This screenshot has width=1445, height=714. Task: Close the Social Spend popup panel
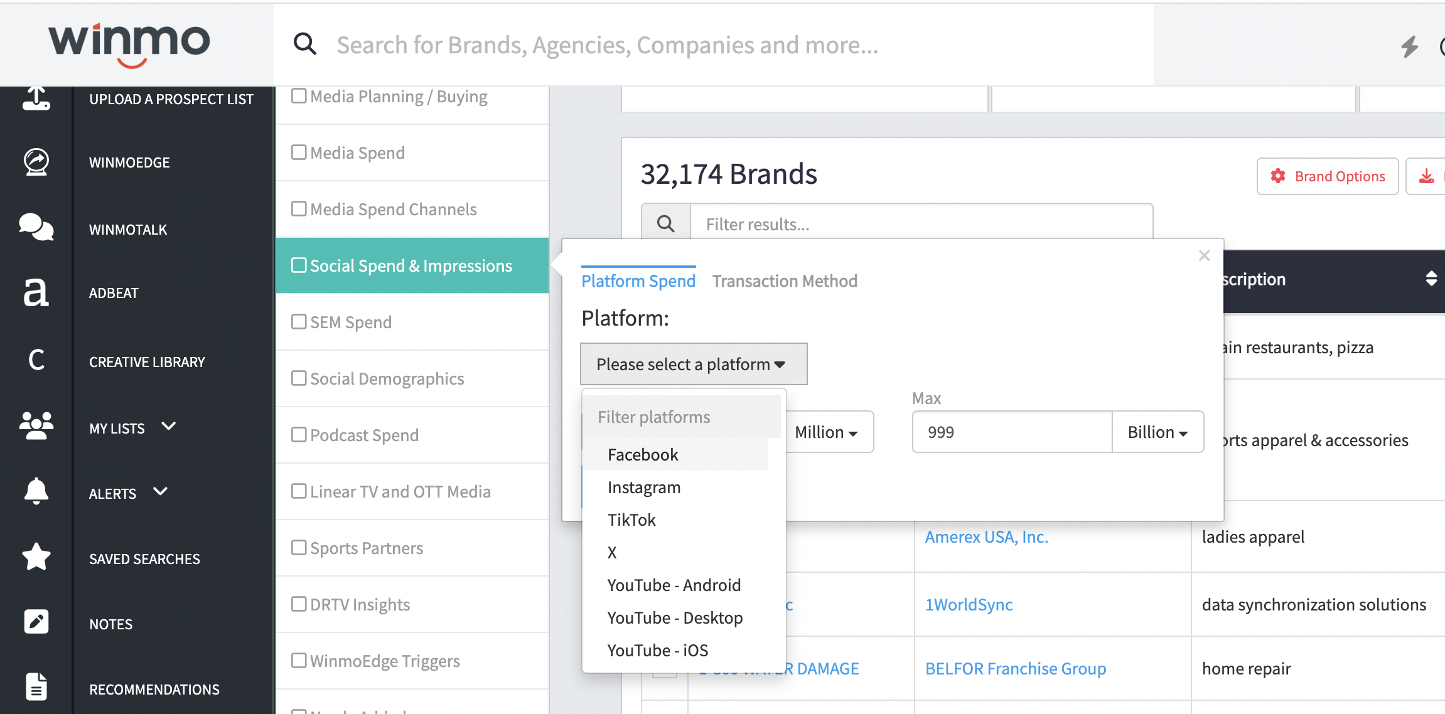click(x=1204, y=255)
